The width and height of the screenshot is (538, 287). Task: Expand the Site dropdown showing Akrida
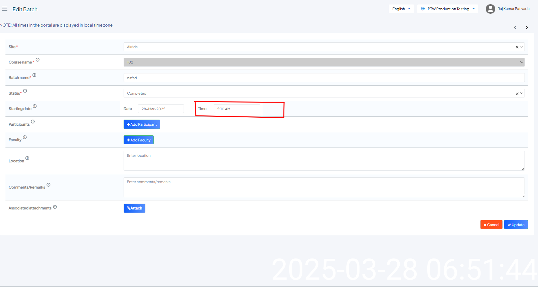[x=321, y=47]
